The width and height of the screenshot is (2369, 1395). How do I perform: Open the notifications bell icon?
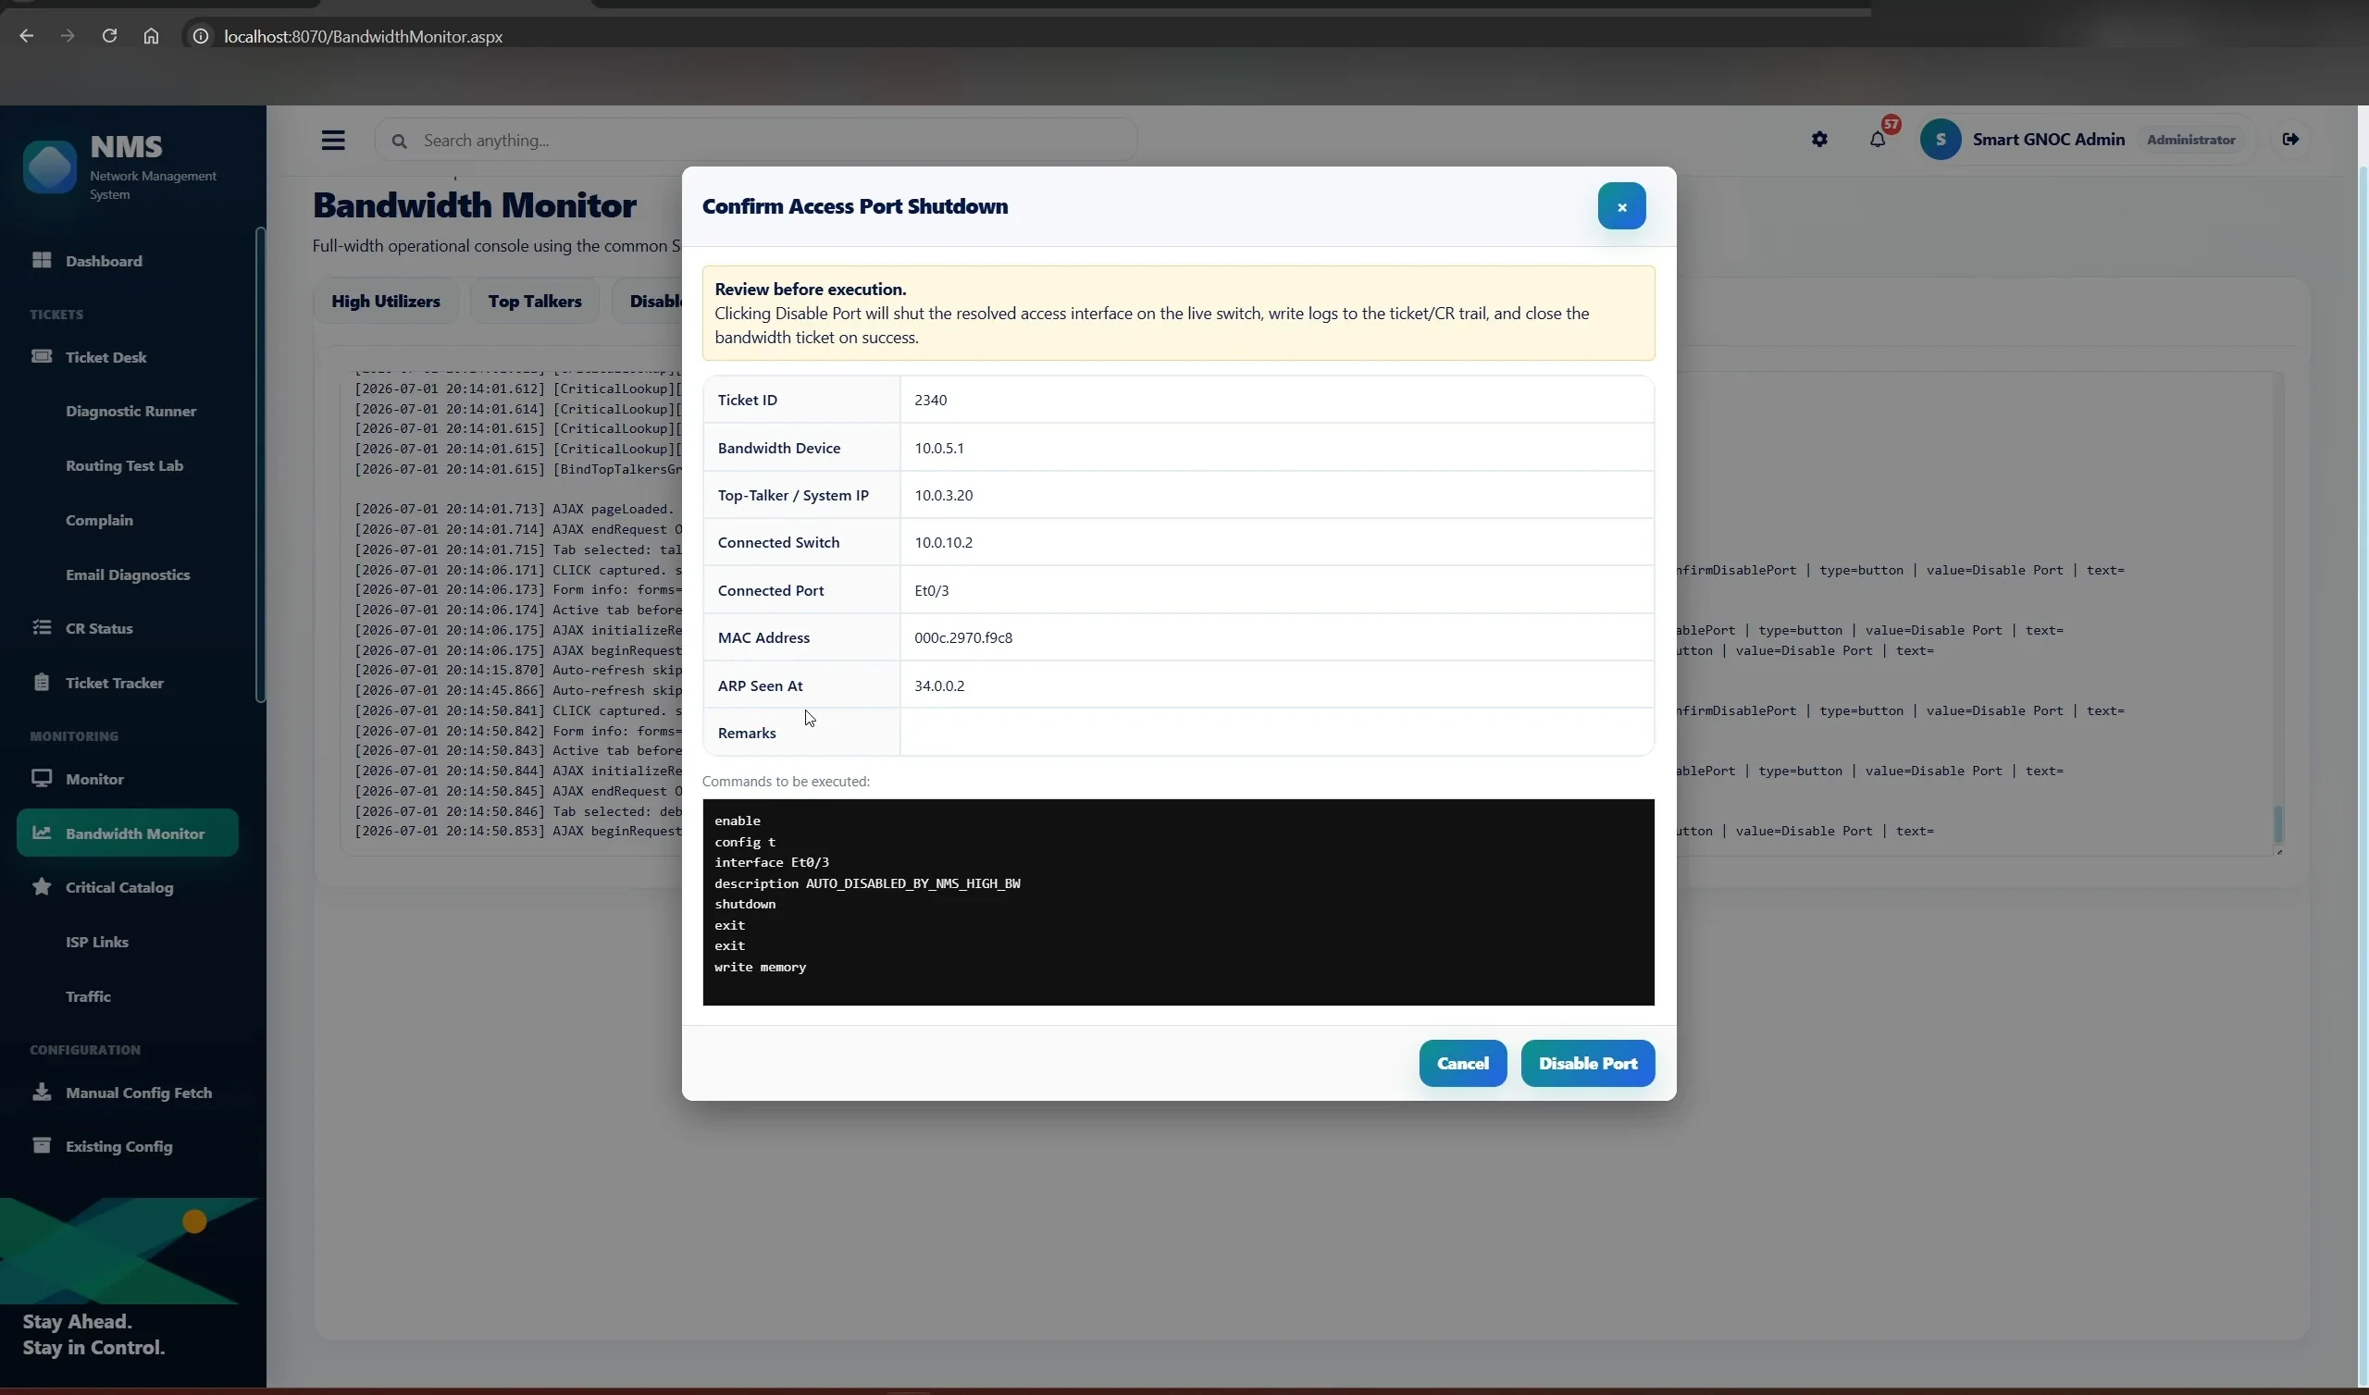pos(1877,139)
